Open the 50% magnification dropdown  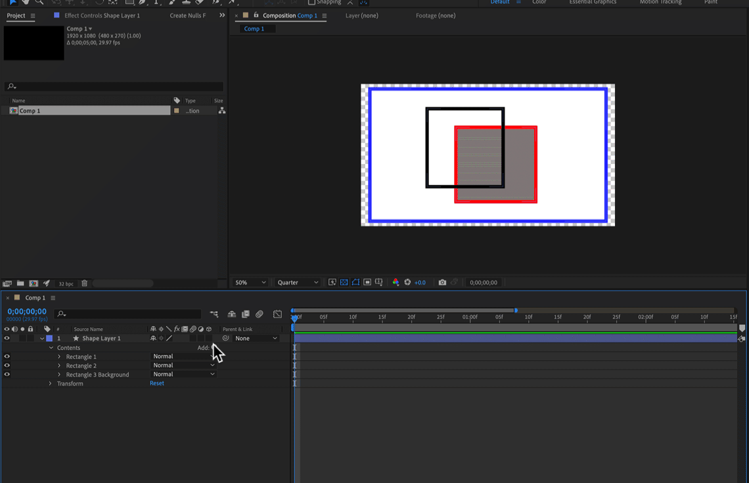point(250,282)
